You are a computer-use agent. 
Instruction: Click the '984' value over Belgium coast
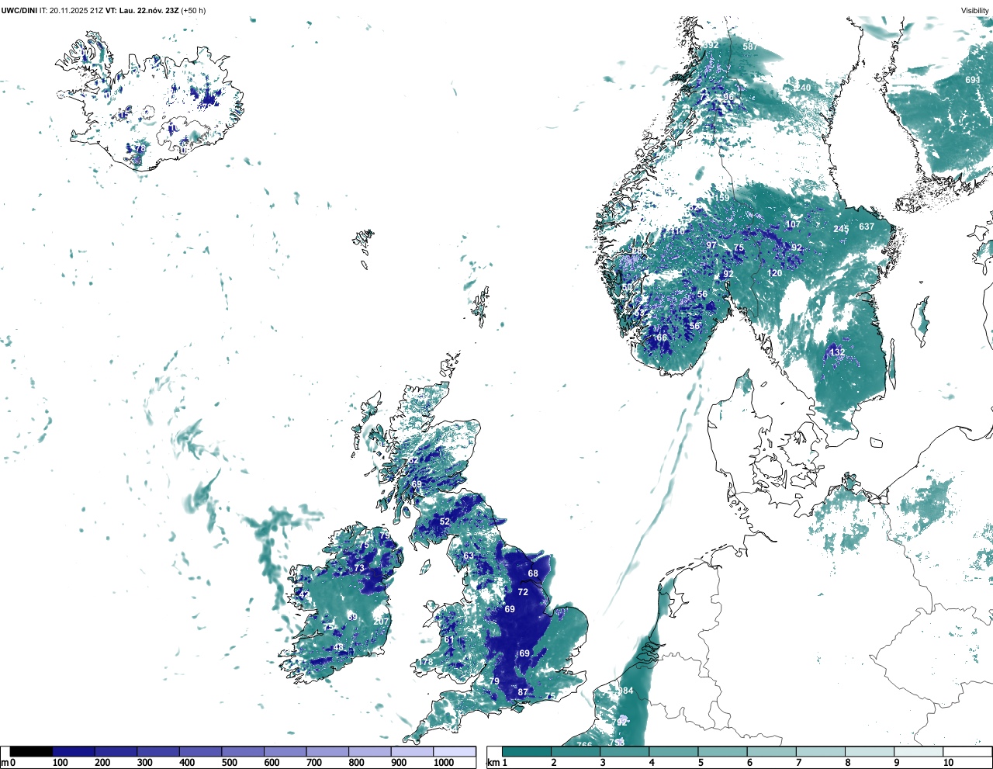(625, 691)
